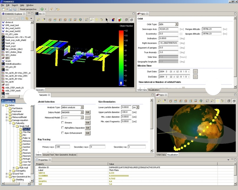Click the isometric globe cube icon in LEO toolbar
The image size is (238, 190).
click(201, 101)
